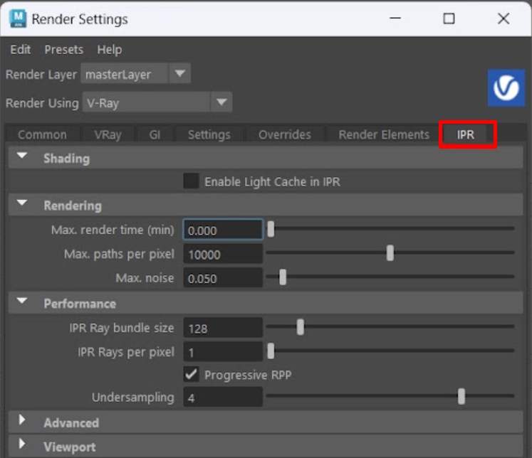Click the Max. noise slider handle
The height and width of the screenshot is (458, 532).
tap(283, 277)
